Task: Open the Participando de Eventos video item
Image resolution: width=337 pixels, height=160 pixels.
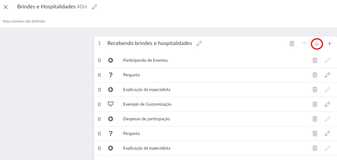Action: (145, 60)
